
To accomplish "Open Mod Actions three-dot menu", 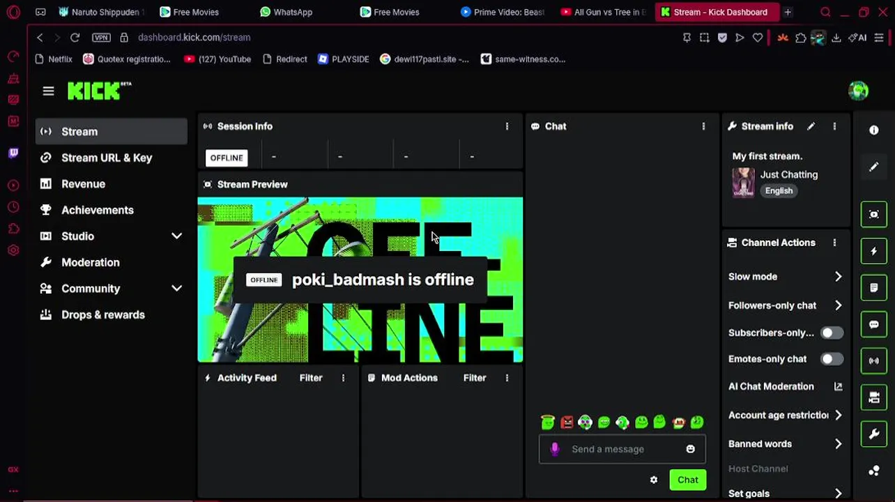I will click(507, 378).
